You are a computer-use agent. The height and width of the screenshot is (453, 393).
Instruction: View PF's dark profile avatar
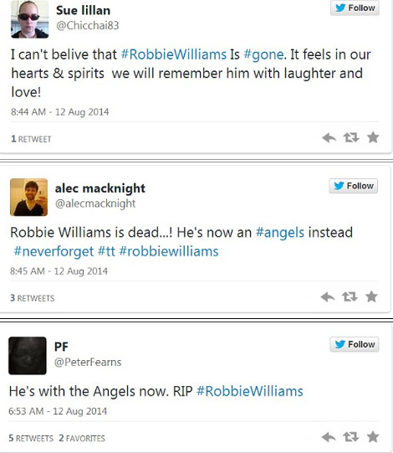click(x=28, y=356)
